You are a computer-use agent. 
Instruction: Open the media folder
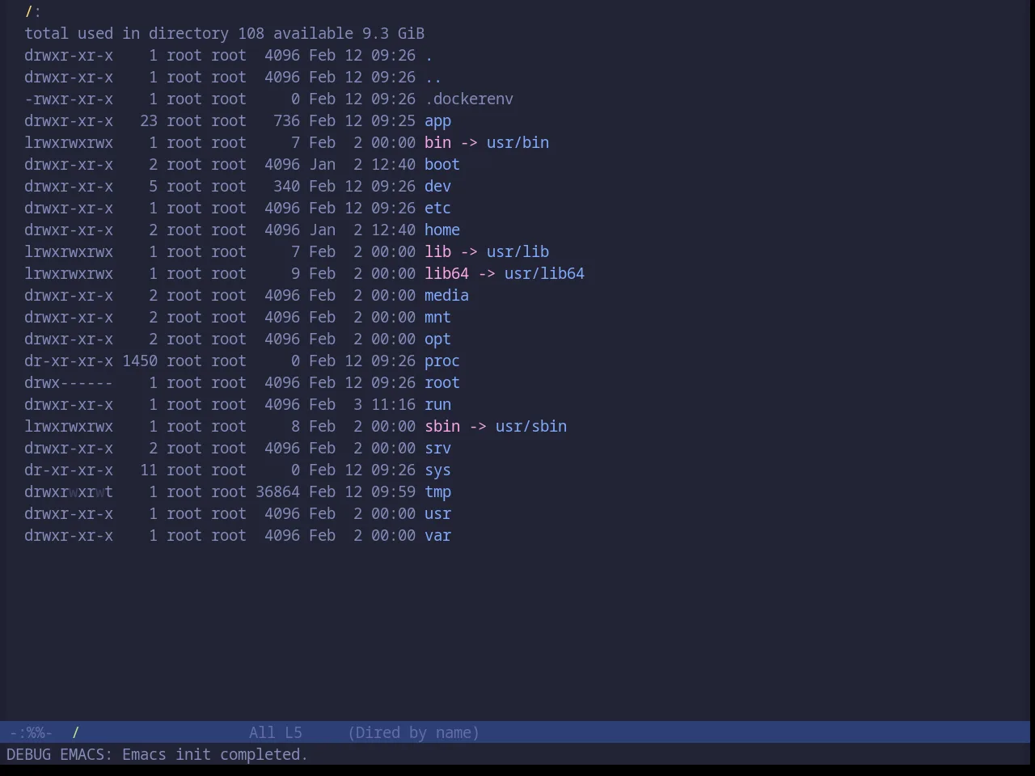point(446,296)
